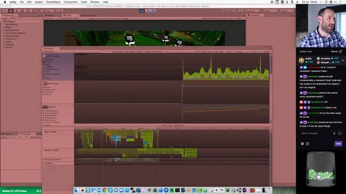Open Layers dropdown in Unity toolbar
Screen dimensions: 346x194
pyautogui.click(x=270, y=11)
